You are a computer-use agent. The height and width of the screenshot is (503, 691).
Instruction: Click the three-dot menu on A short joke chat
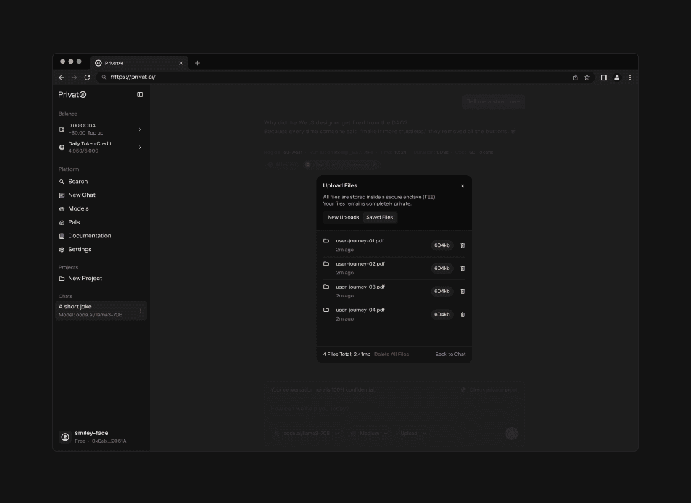pyautogui.click(x=140, y=310)
